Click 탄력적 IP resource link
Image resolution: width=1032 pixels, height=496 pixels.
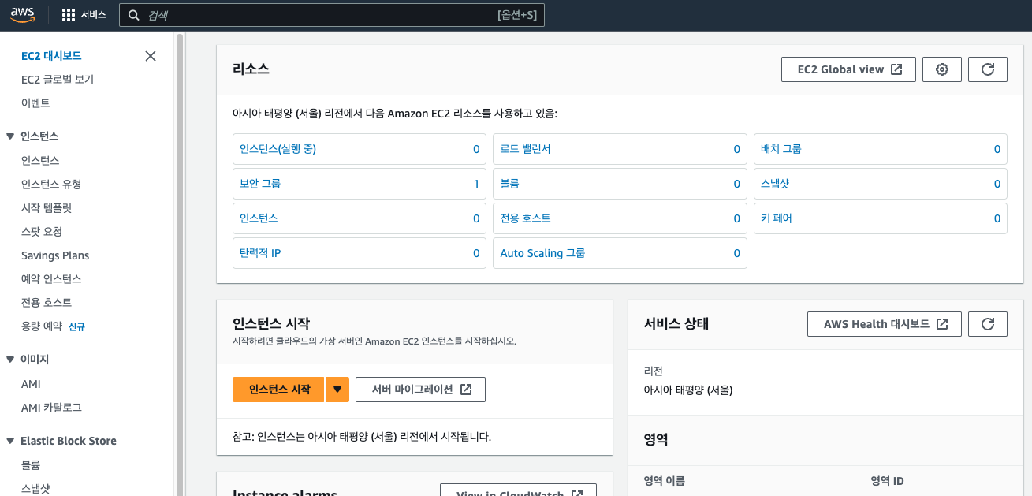260,253
